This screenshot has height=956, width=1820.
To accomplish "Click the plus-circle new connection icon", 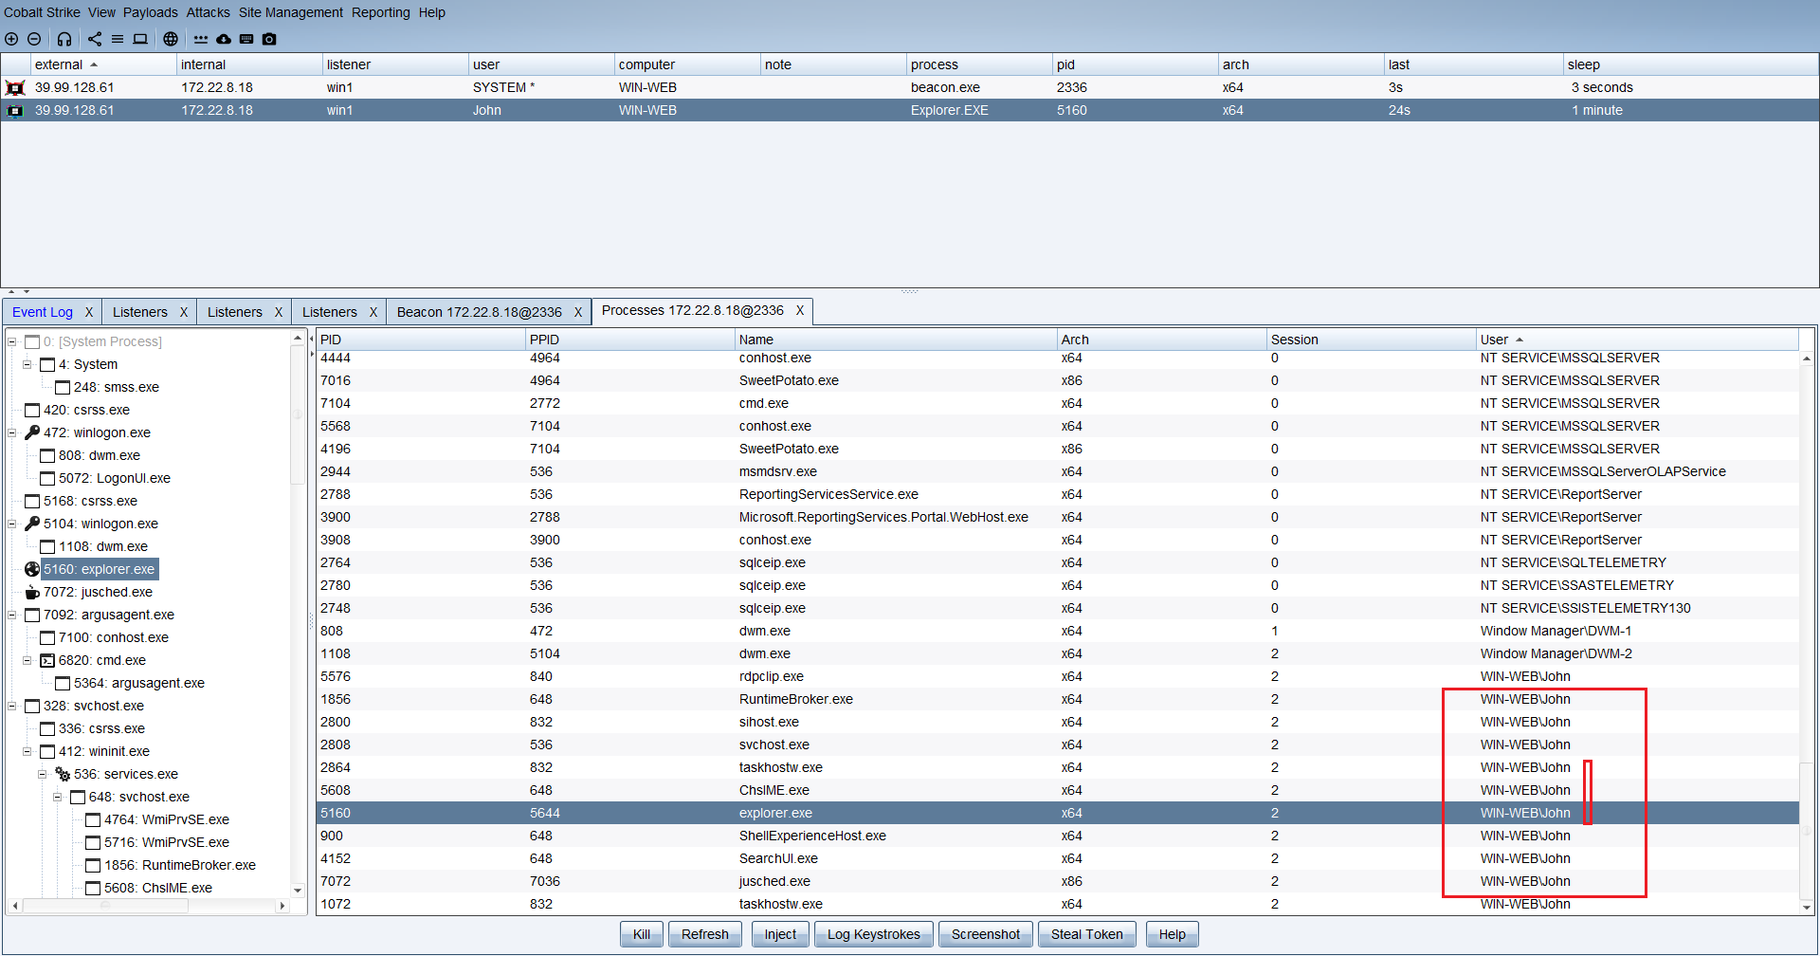I will coord(11,39).
